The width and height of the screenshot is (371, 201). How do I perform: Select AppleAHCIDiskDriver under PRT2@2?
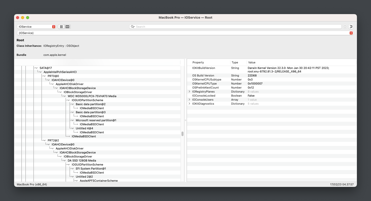(x=70, y=148)
